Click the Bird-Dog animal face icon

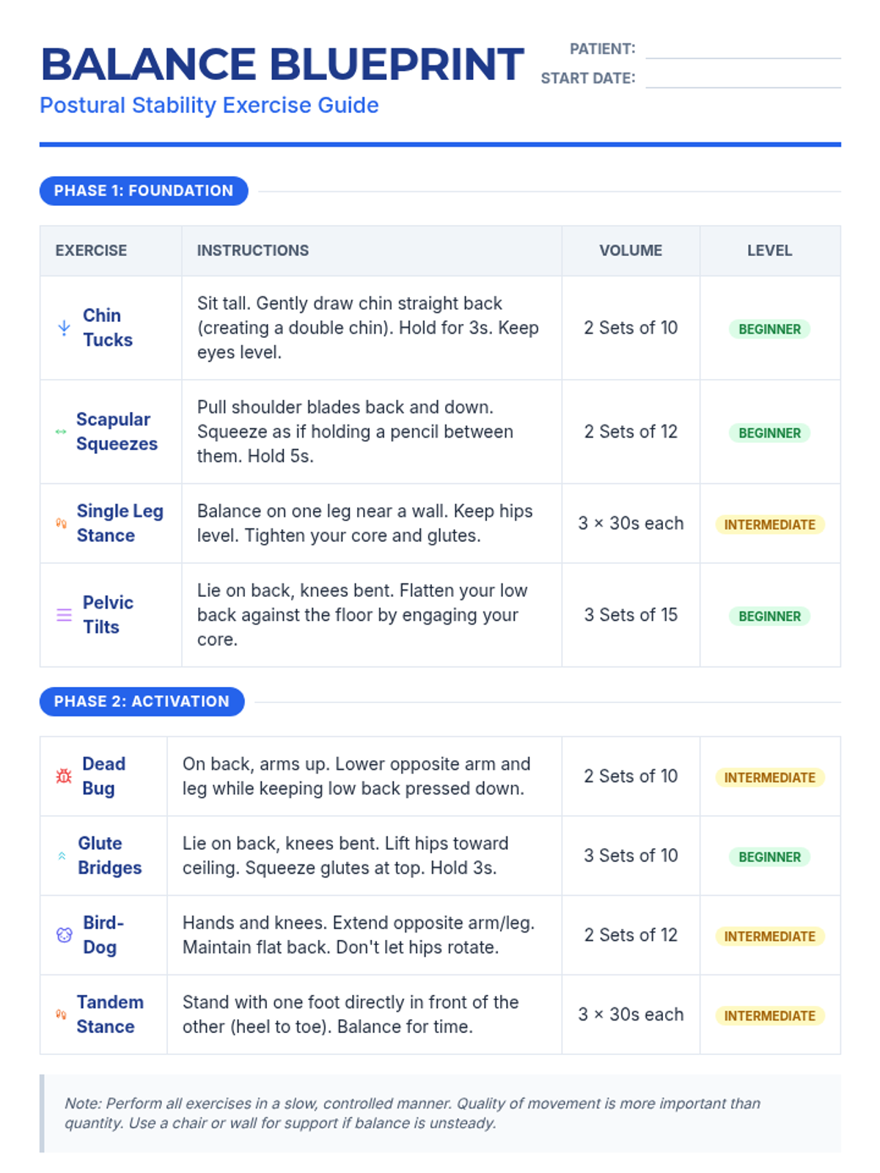(65, 935)
